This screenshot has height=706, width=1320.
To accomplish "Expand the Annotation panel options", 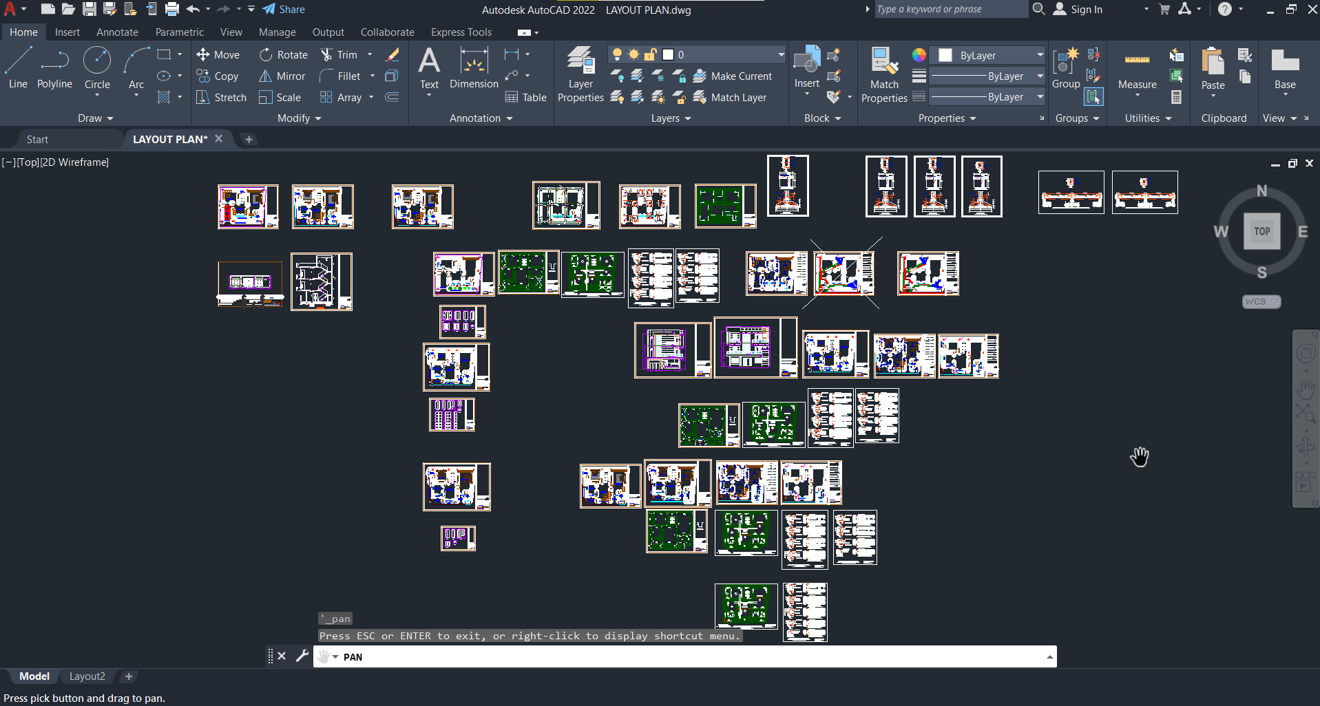I will (x=481, y=118).
